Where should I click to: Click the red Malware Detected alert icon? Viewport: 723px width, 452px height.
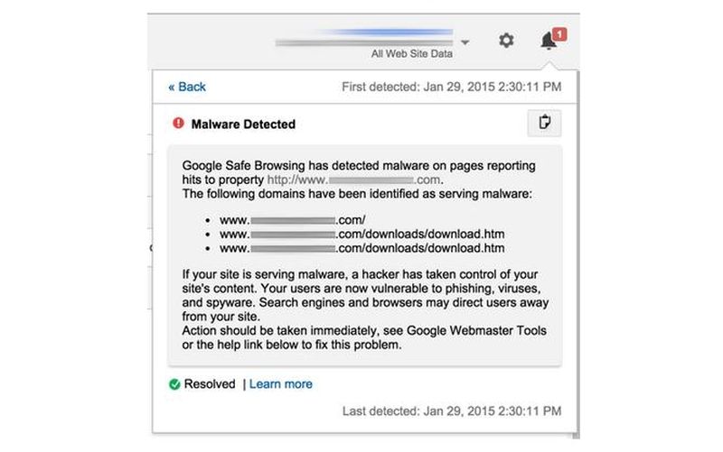(177, 124)
